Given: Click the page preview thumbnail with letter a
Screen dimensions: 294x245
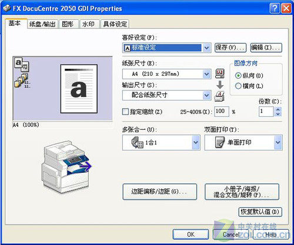Looking at the screenshot, I should tap(79, 89).
